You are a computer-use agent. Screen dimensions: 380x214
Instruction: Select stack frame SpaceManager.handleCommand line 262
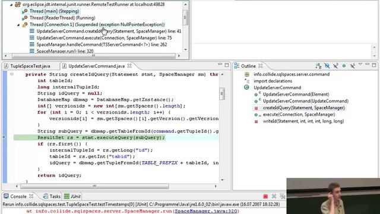point(102,45)
